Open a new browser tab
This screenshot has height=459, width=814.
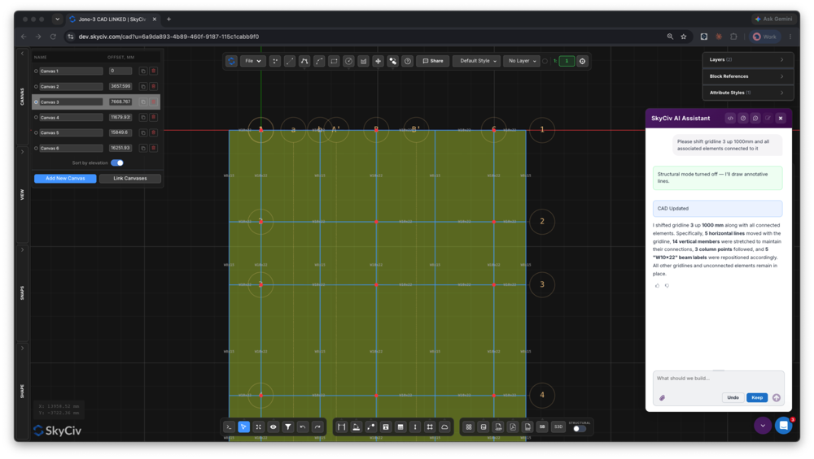click(168, 19)
